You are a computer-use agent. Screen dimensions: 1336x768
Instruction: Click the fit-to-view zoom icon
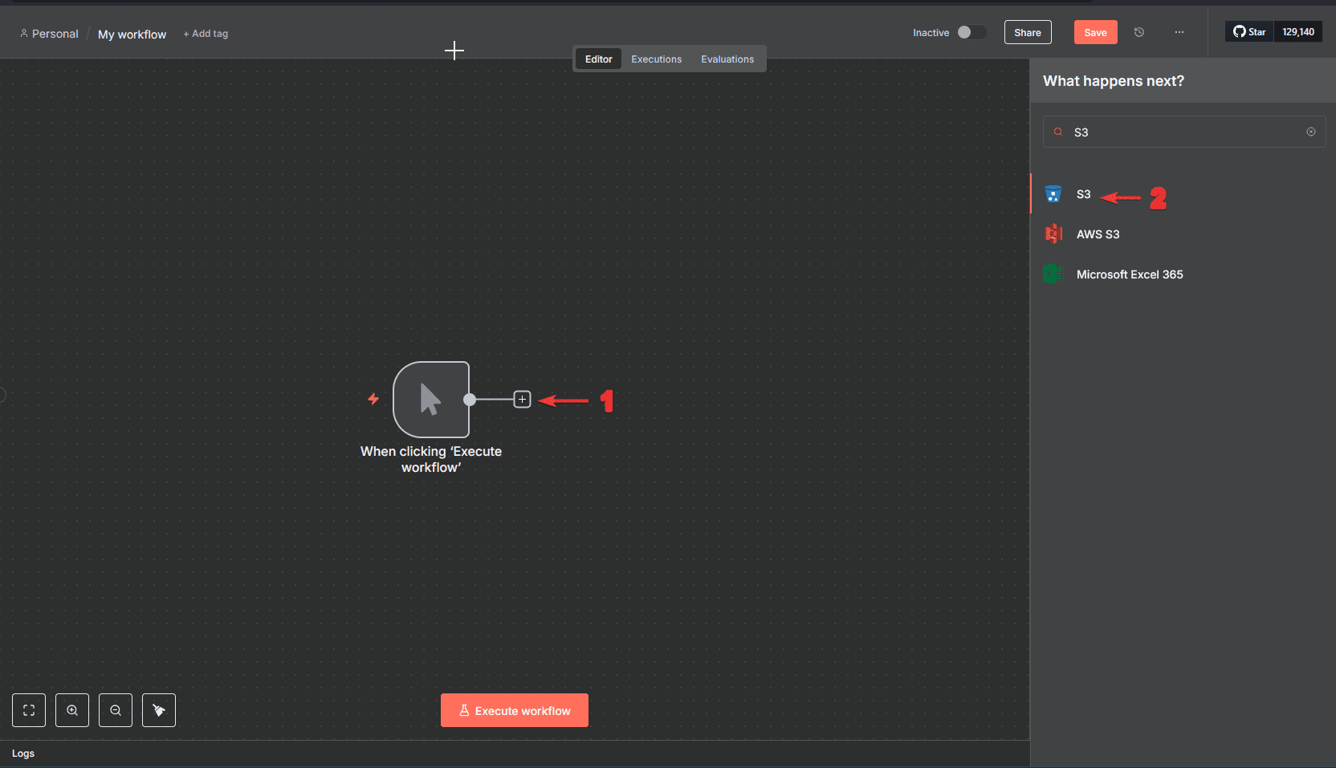click(29, 710)
